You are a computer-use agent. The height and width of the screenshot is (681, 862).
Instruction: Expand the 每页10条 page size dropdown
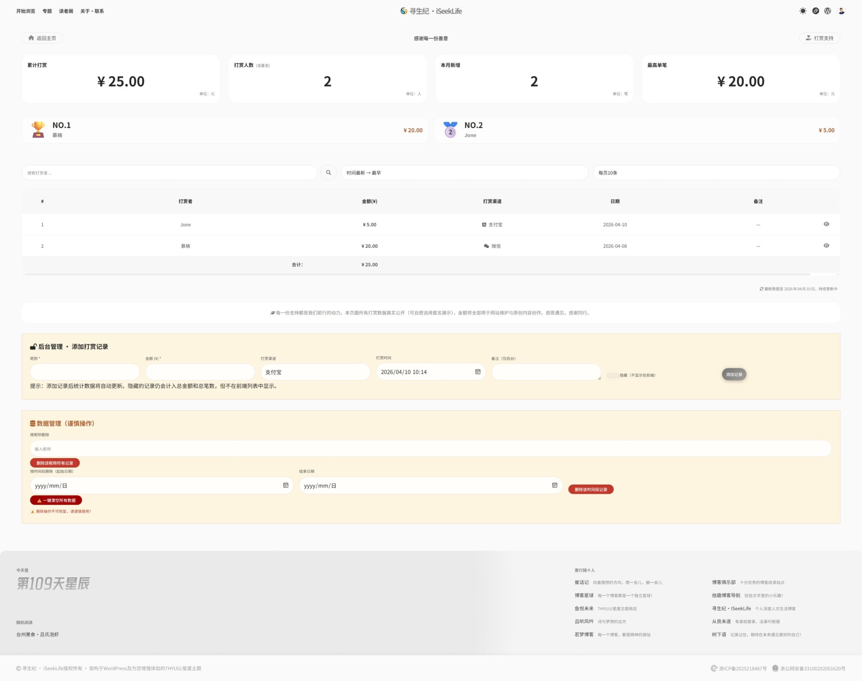(715, 172)
